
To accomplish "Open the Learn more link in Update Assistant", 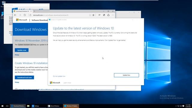I will (x=67, y=83).
